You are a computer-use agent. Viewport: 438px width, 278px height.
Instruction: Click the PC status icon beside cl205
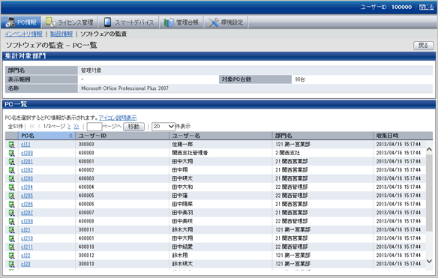(11, 196)
